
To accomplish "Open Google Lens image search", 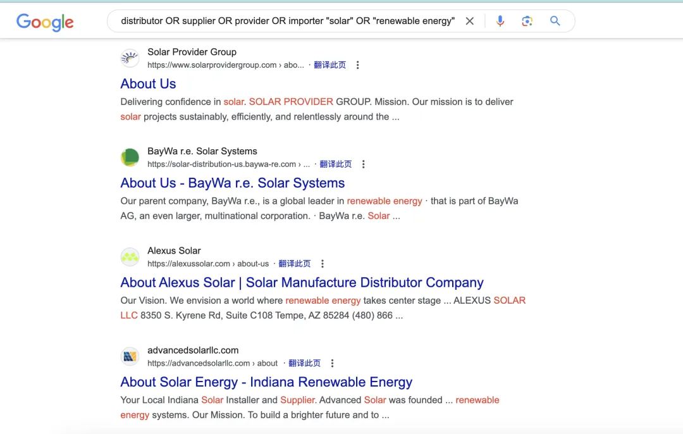I will (527, 21).
